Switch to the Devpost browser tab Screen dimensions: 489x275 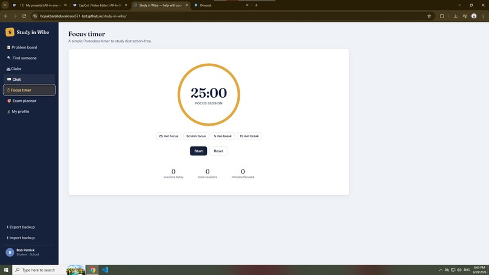coord(220,5)
